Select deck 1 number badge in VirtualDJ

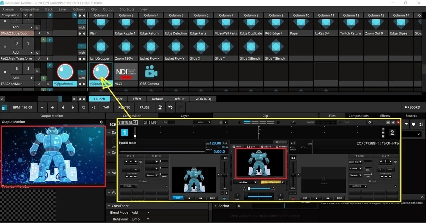click(x=124, y=133)
